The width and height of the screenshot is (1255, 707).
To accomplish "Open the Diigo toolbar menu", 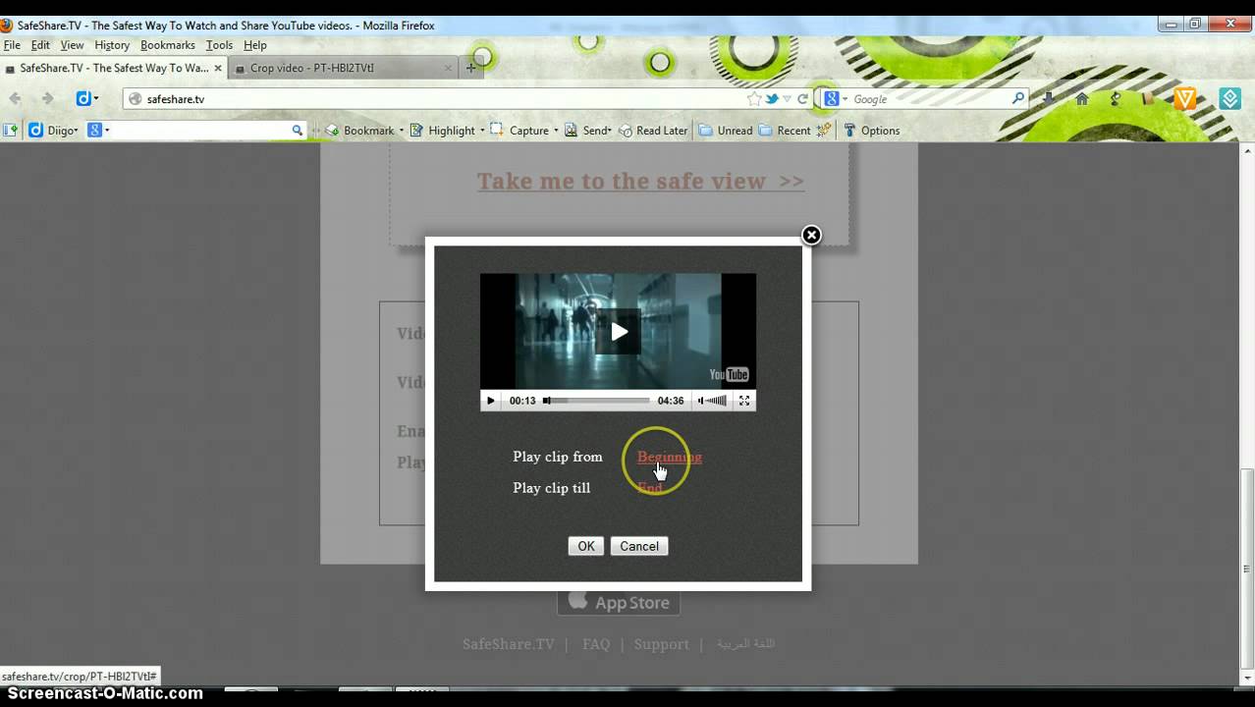I will coord(53,130).
